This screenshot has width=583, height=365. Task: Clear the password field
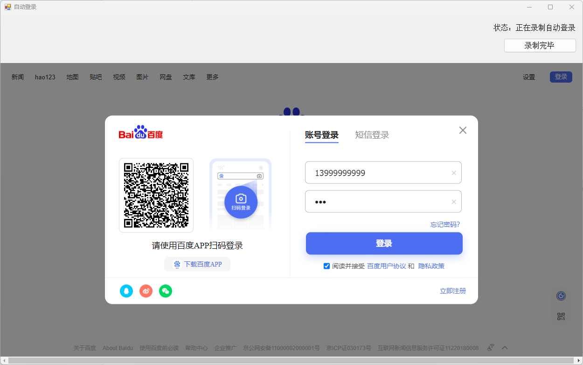[x=454, y=202]
